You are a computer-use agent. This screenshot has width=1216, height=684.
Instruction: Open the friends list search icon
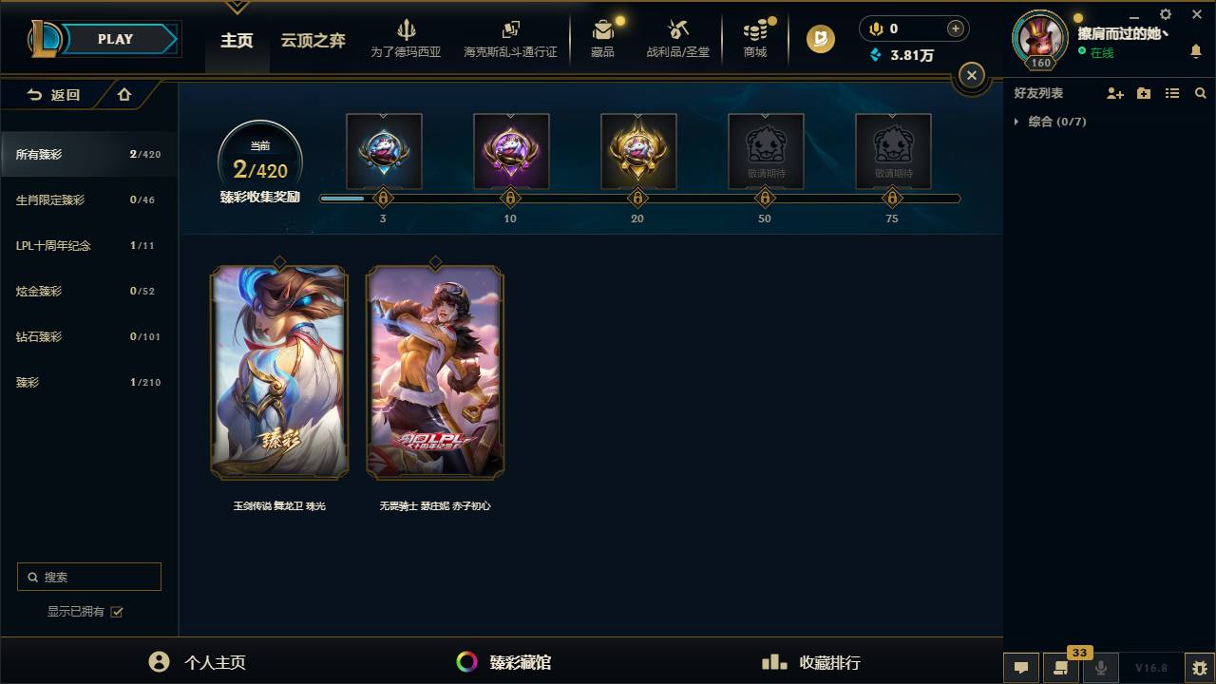[x=1201, y=93]
